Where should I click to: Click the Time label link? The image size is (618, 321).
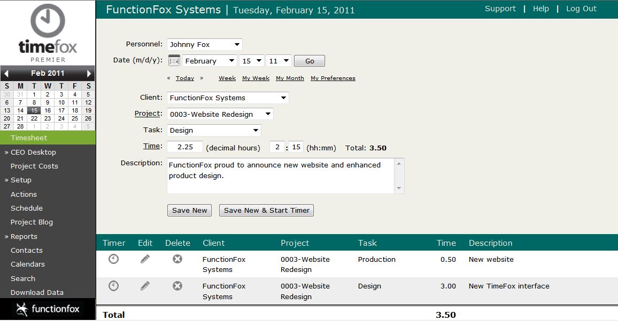(x=152, y=146)
